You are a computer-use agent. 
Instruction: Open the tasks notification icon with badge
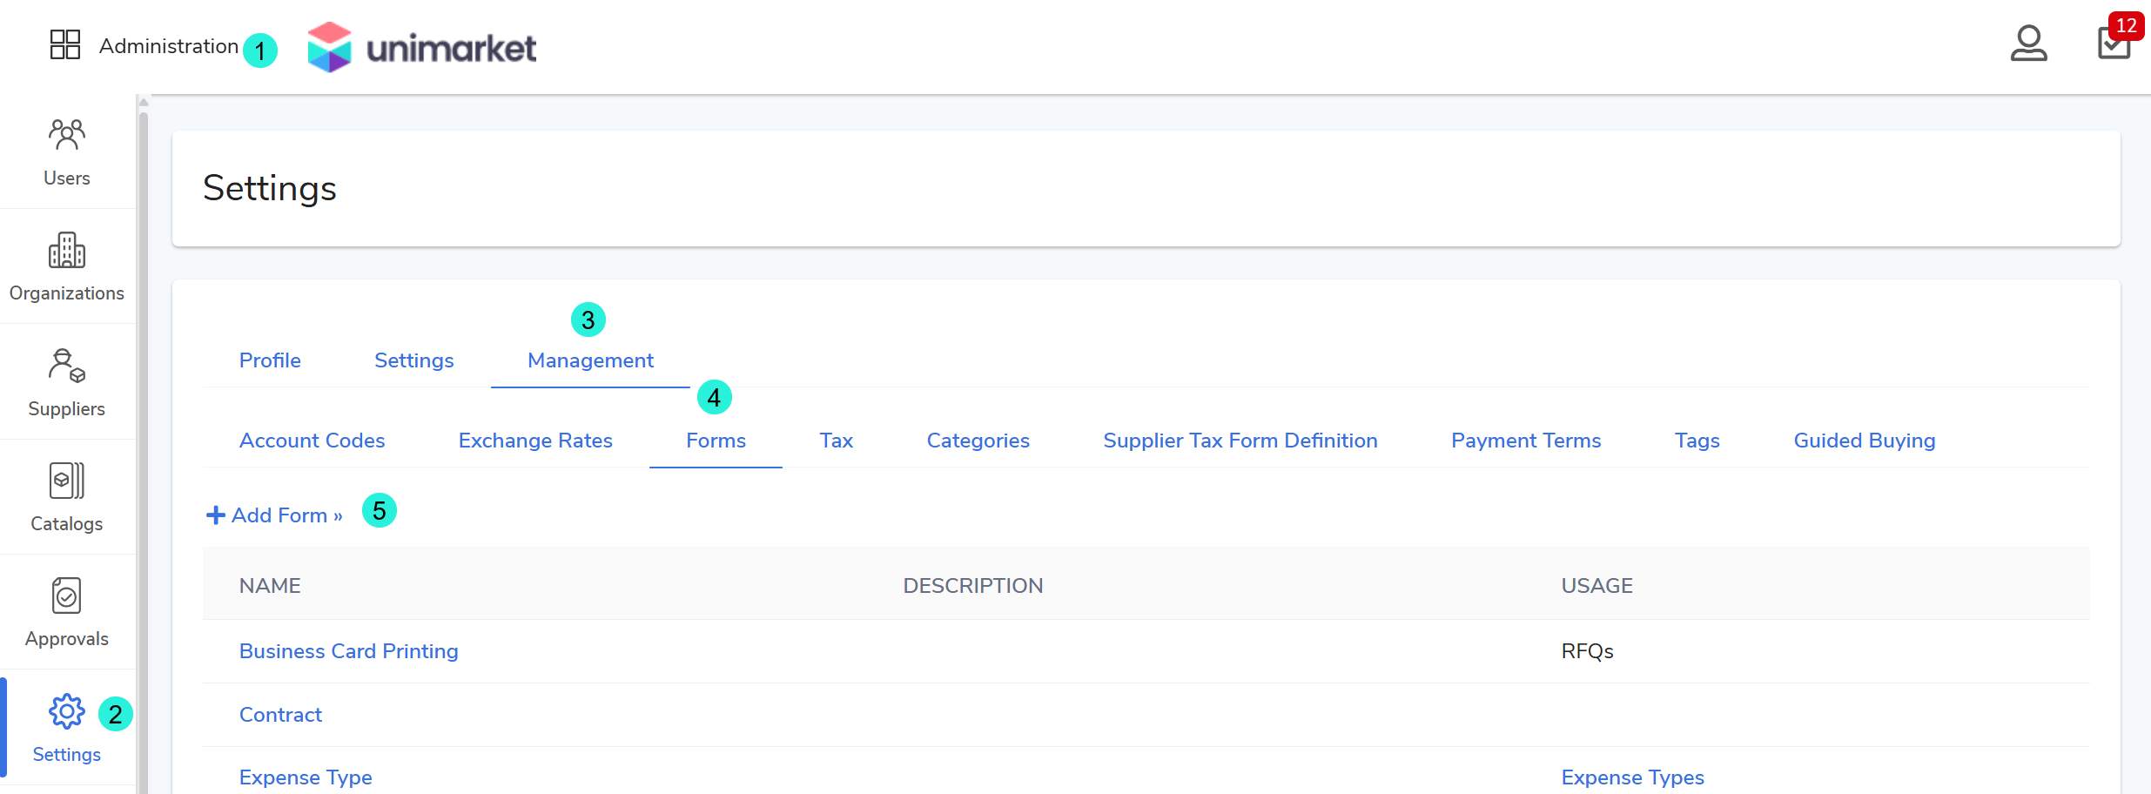tap(2114, 43)
